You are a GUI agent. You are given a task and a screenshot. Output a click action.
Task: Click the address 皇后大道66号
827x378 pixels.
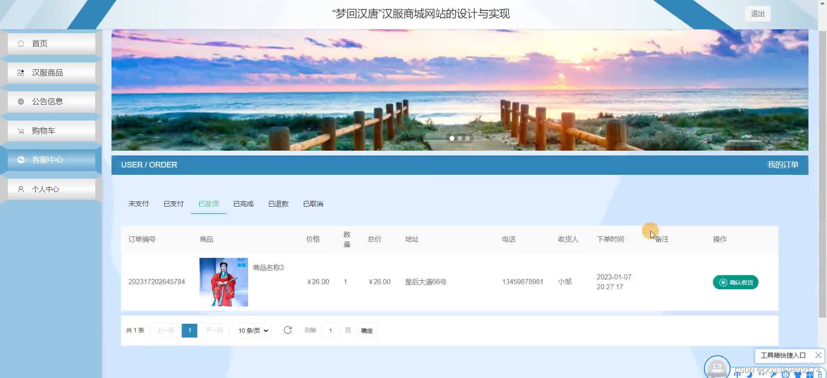click(426, 282)
